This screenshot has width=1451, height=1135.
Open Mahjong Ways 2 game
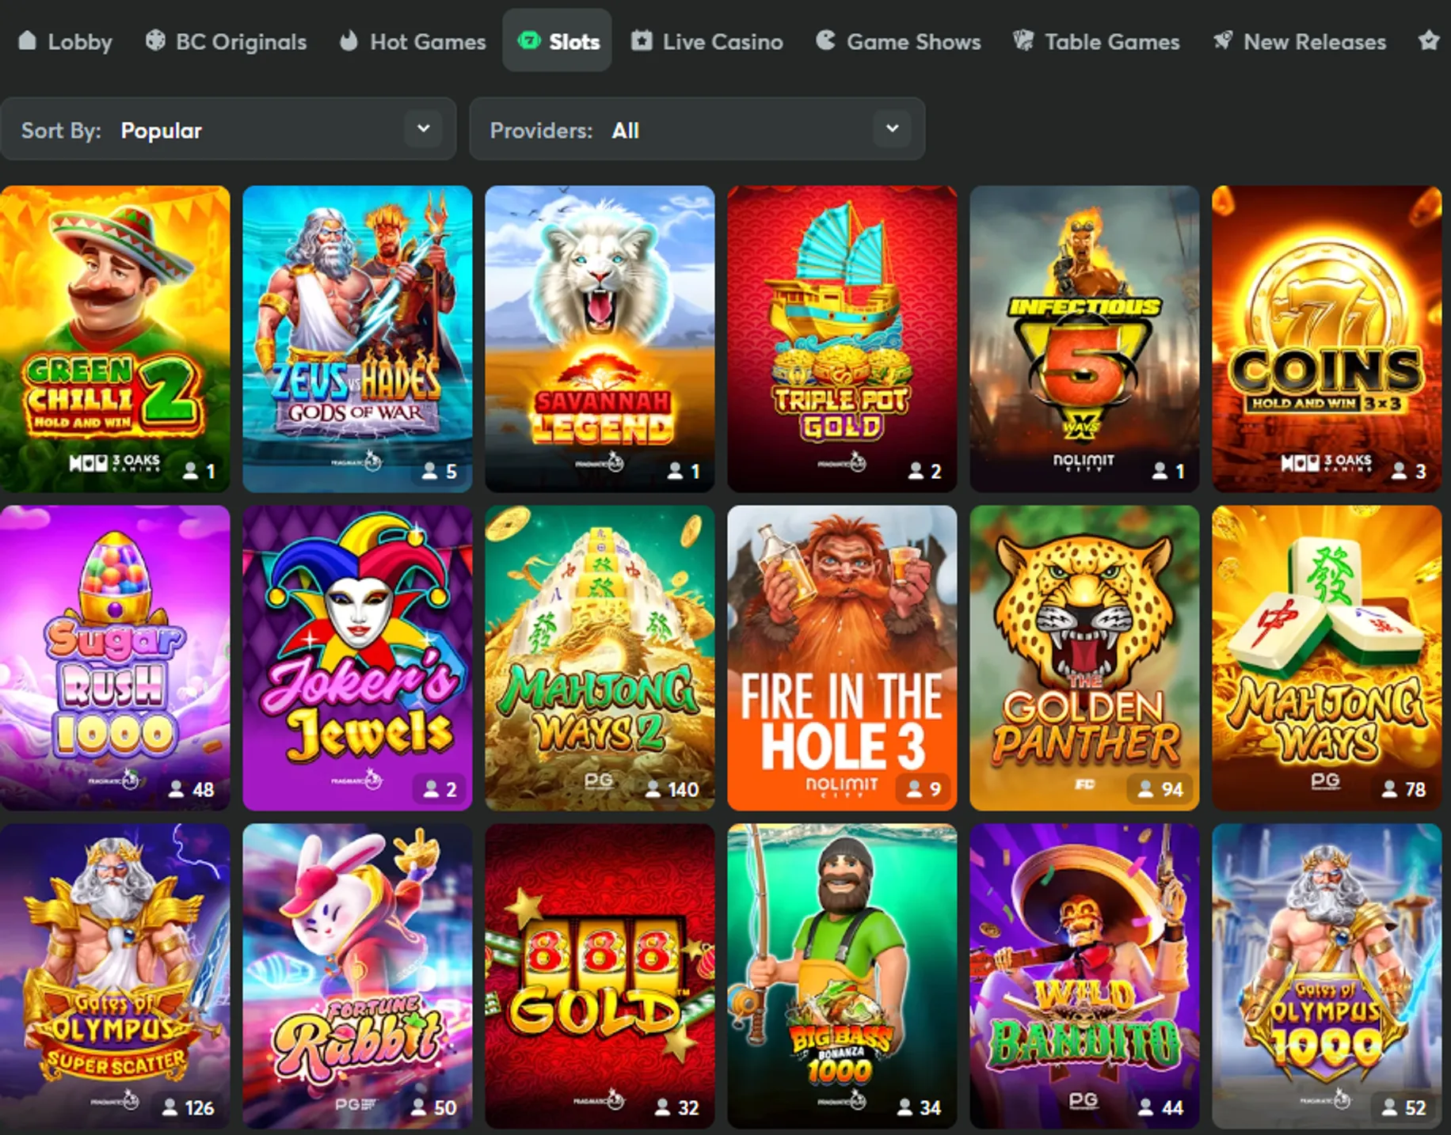pyautogui.click(x=600, y=658)
